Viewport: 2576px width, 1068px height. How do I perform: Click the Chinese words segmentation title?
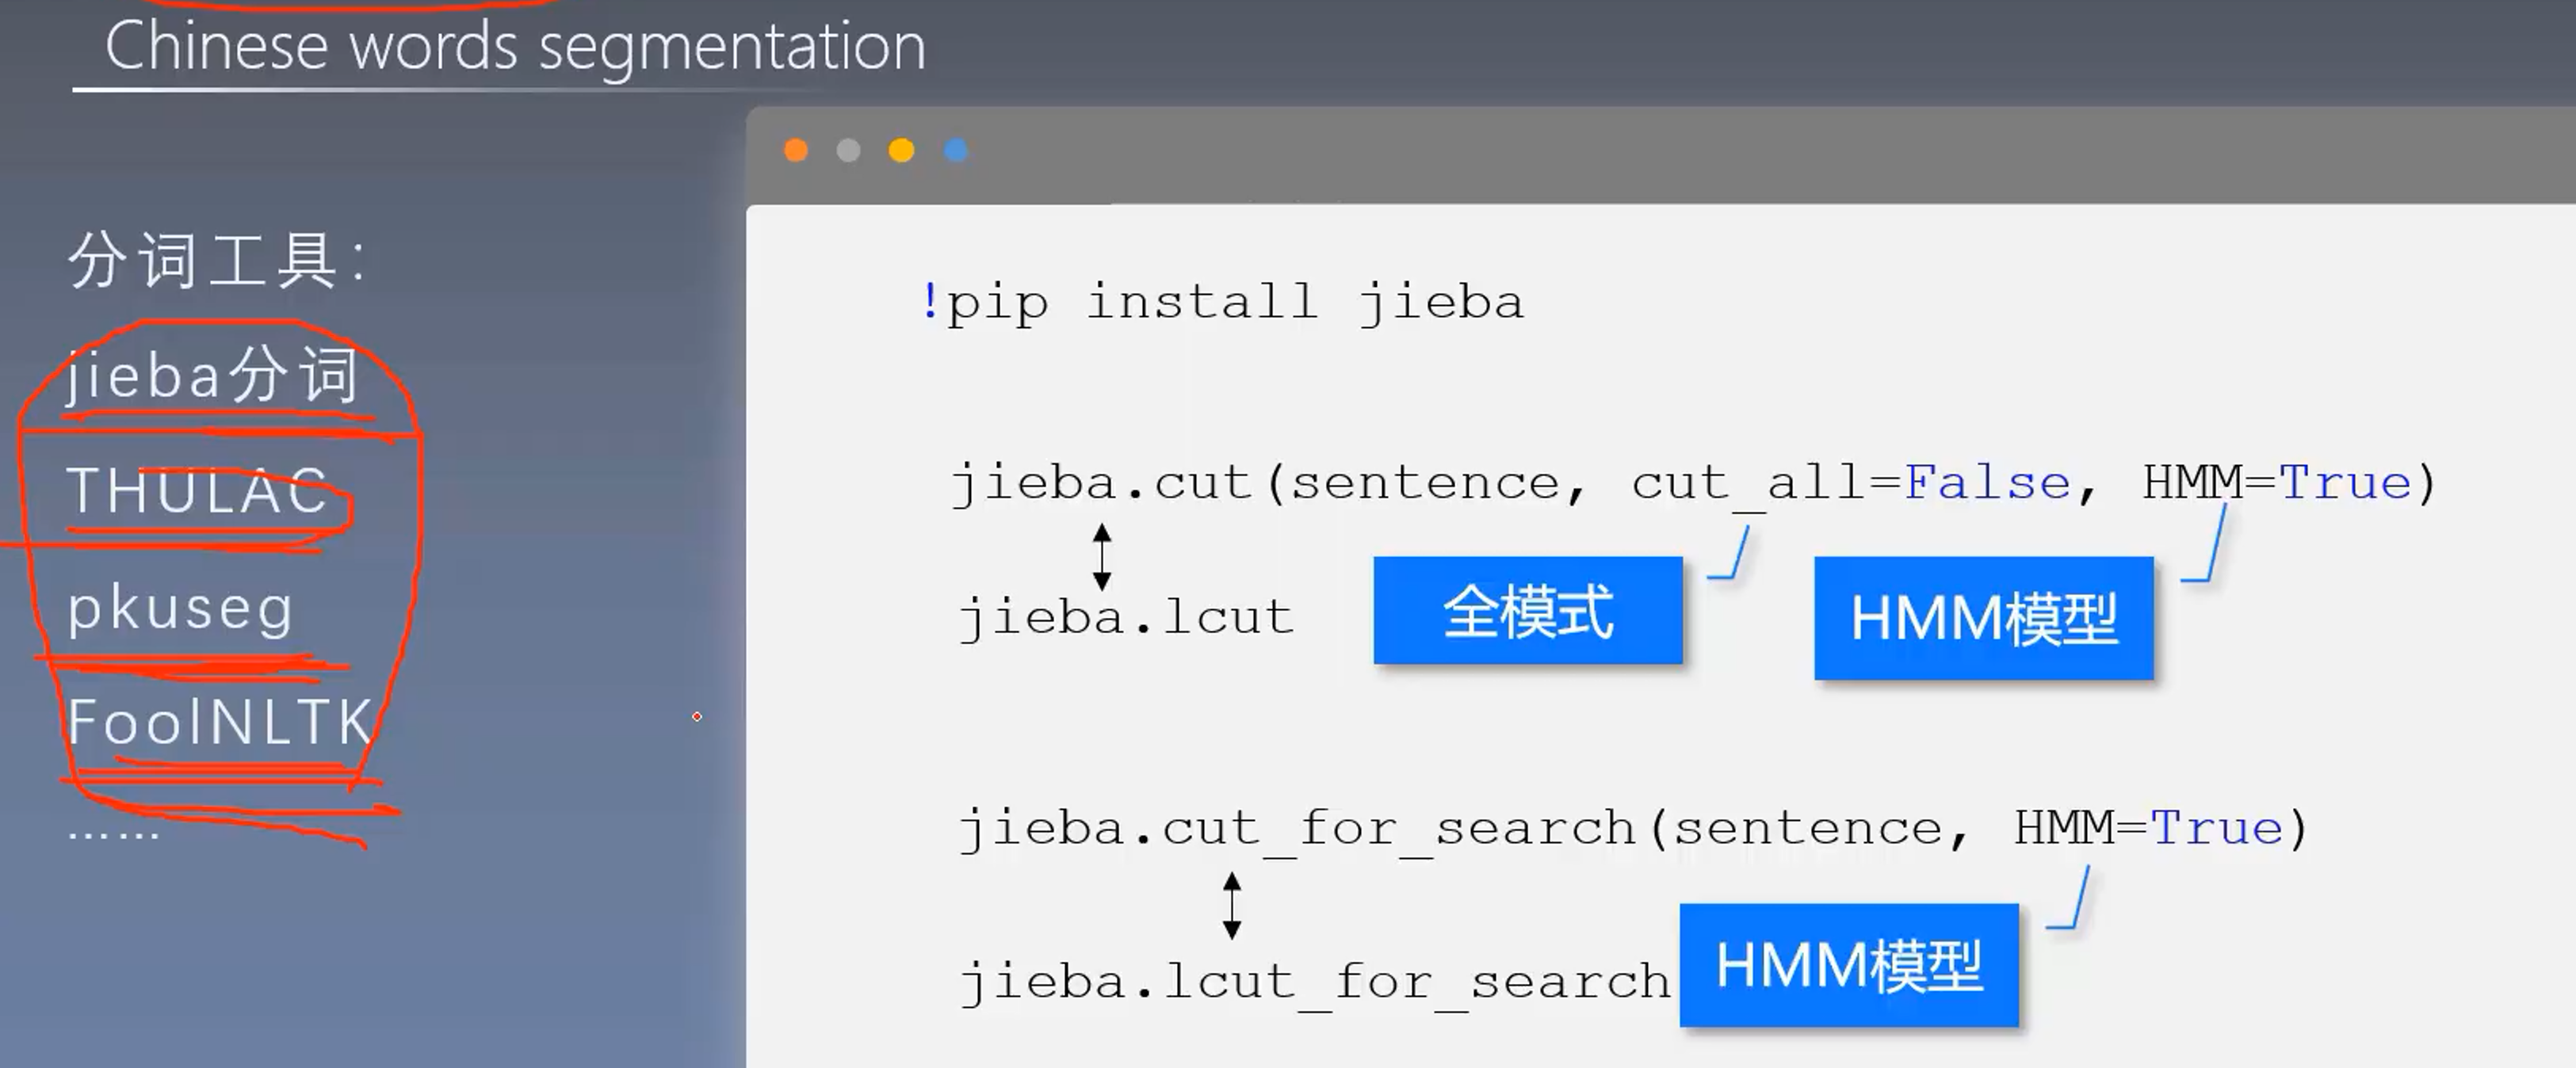(515, 47)
